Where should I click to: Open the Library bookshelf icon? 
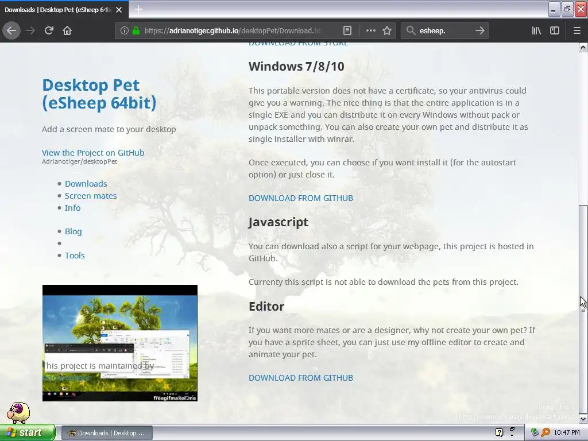coord(536,30)
